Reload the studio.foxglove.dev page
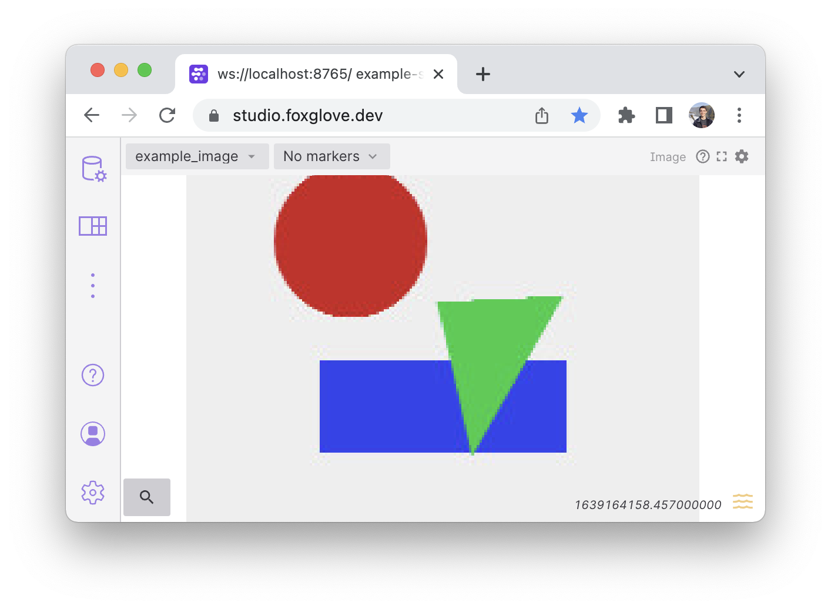 click(167, 115)
